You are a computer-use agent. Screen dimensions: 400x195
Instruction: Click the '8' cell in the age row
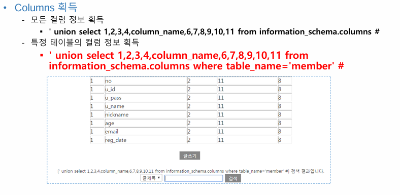[x=285, y=123]
